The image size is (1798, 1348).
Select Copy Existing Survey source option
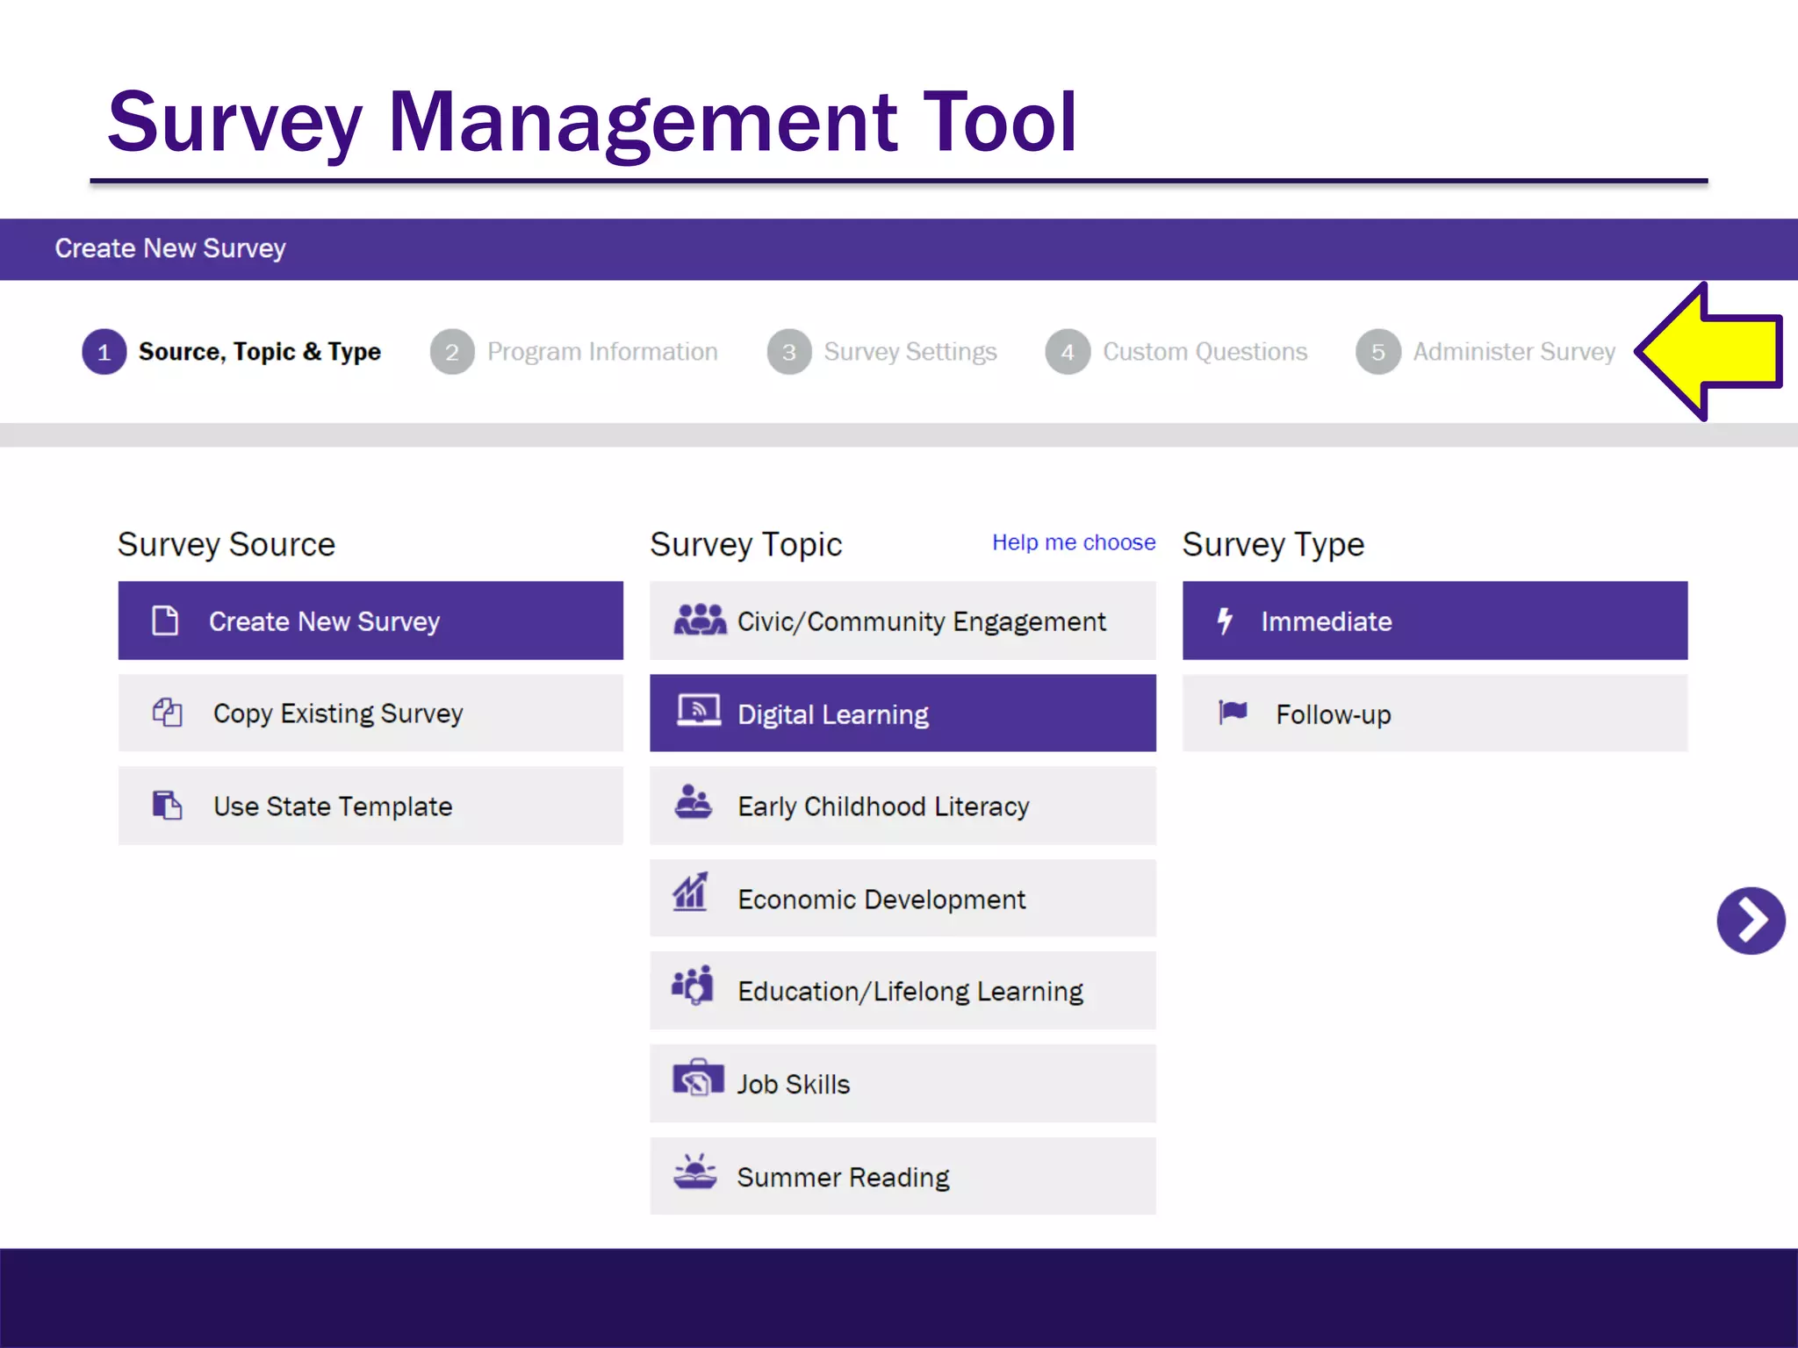(370, 713)
